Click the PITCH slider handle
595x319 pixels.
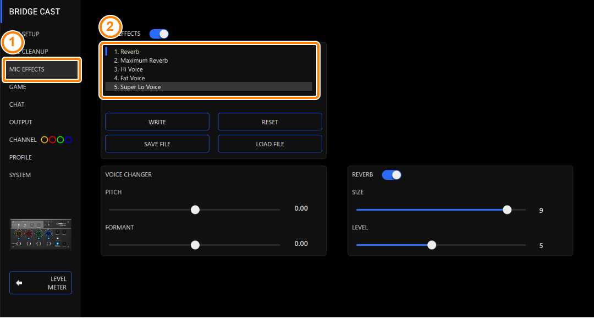tap(195, 210)
